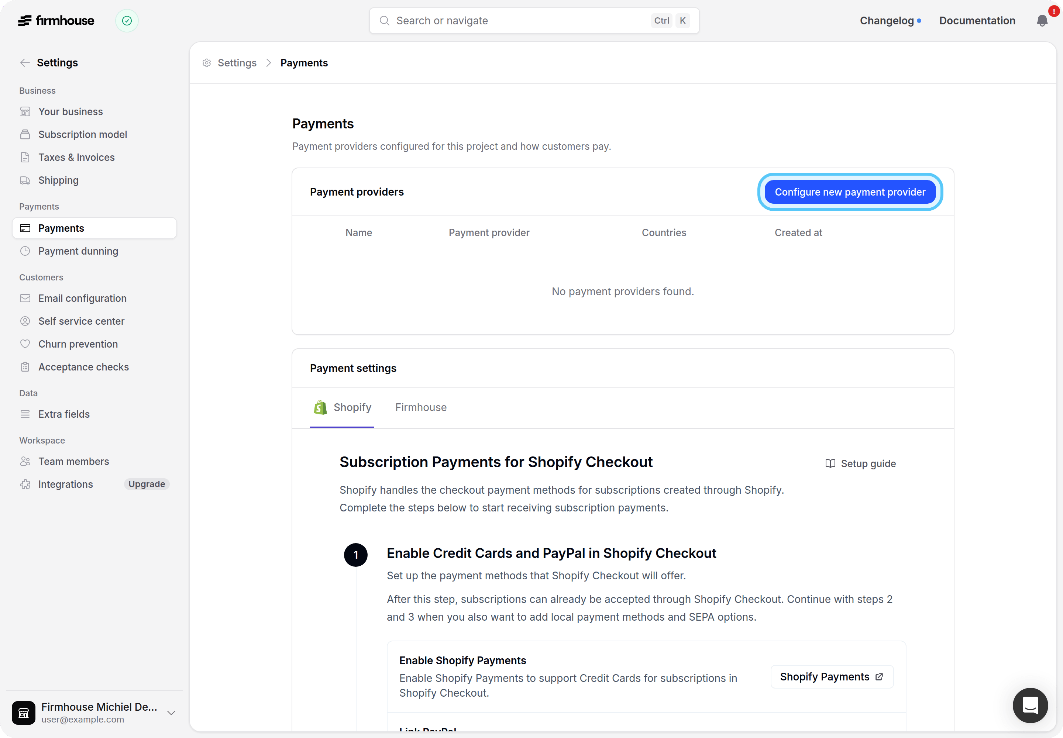The width and height of the screenshot is (1063, 738).
Task: Open the Changelog link
Action: [890, 21]
